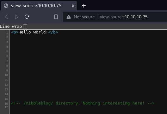Reload the page with the refresh icon
The height and width of the screenshot is (114, 167).
27,17
